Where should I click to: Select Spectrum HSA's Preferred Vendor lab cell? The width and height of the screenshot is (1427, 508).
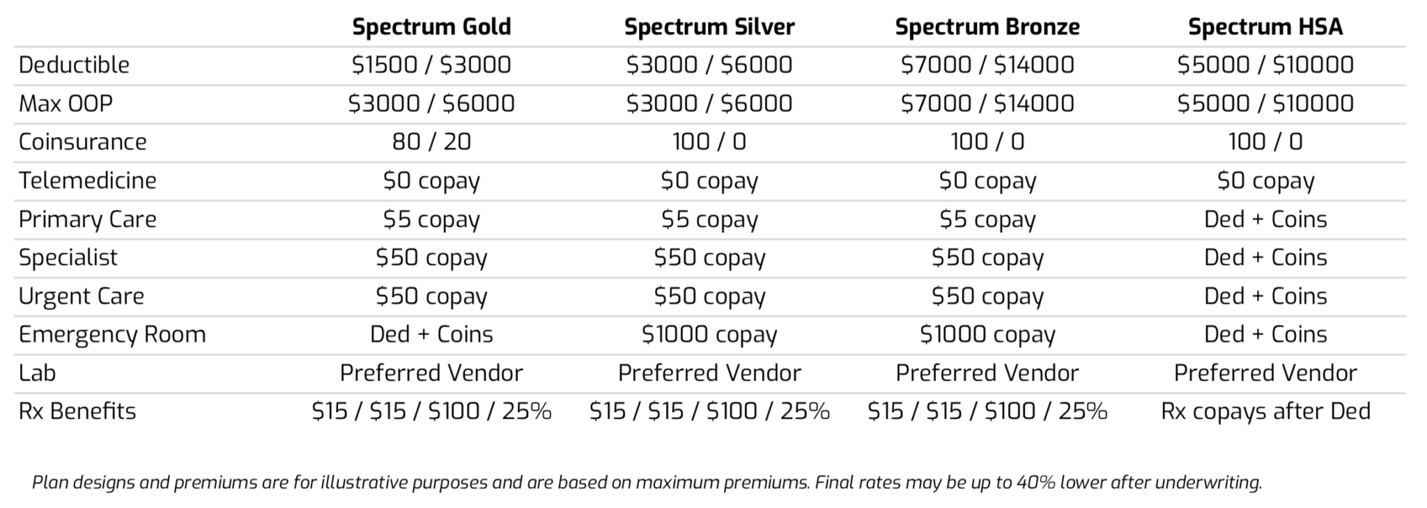point(1265,373)
